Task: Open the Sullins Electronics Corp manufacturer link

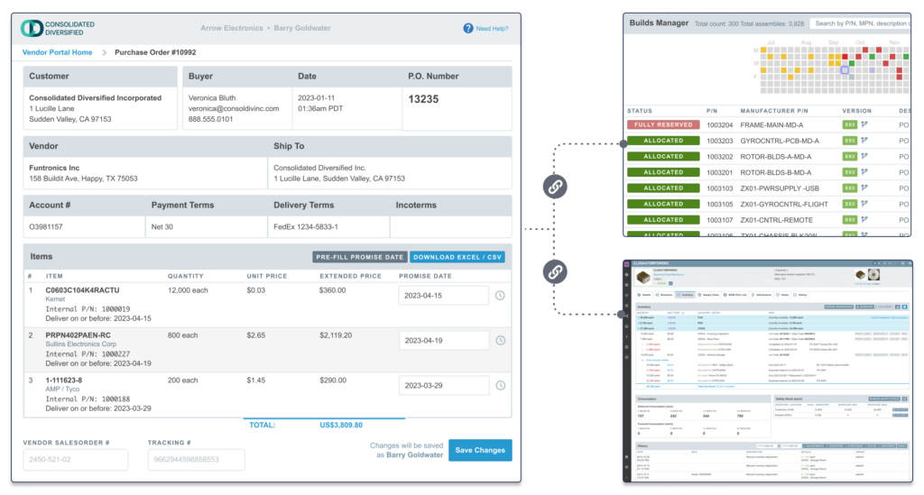Action: tap(80, 344)
